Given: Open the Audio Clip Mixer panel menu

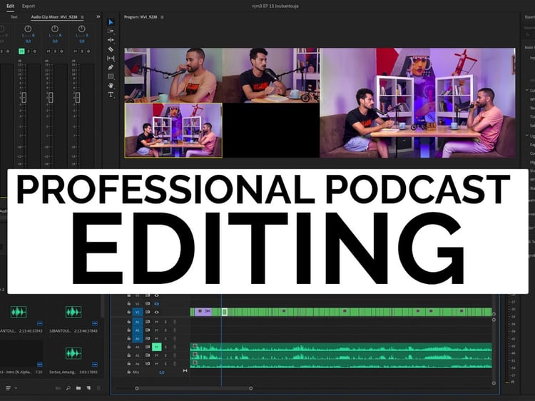Looking at the screenshot, I should tap(82, 16).
